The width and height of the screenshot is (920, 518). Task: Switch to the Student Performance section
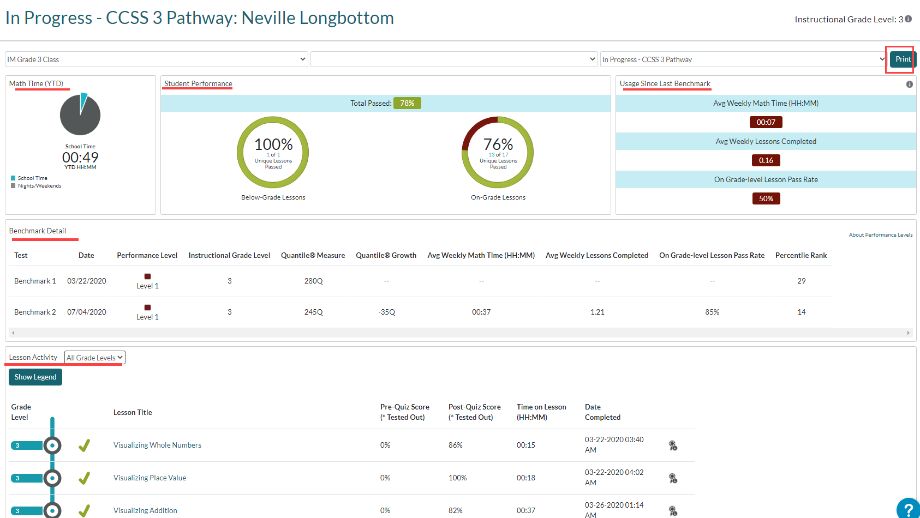(197, 83)
